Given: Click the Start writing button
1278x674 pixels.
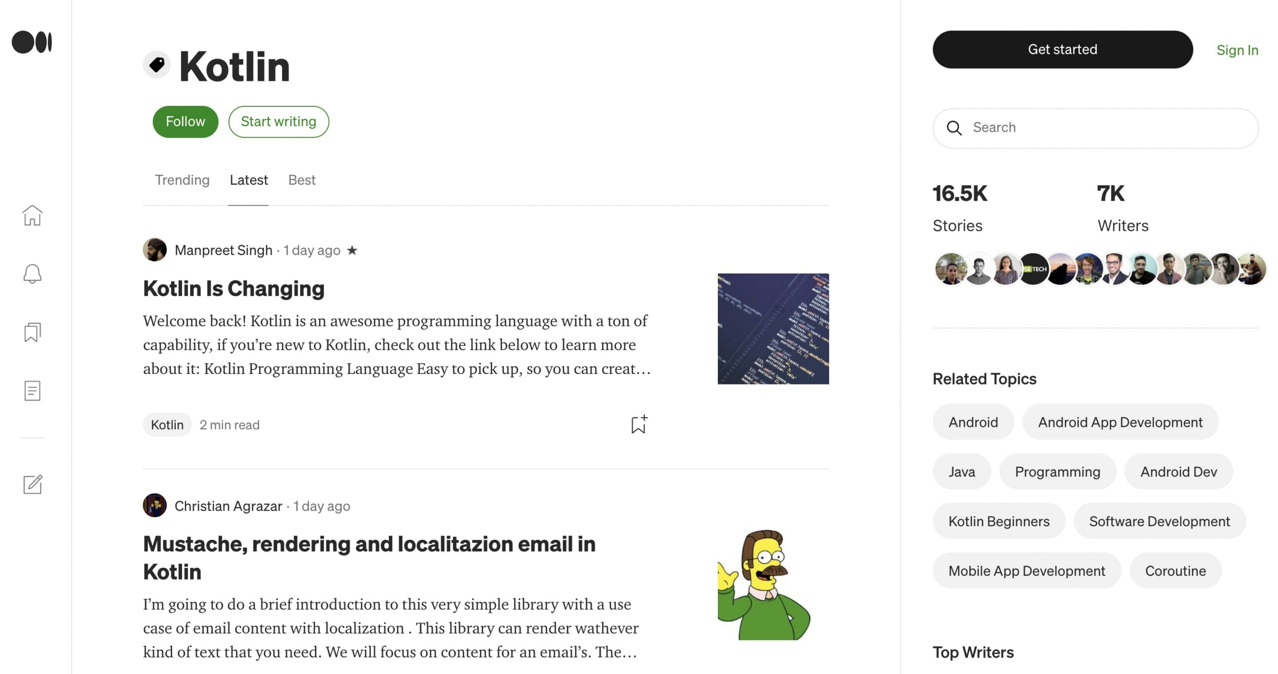Looking at the screenshot, I should 279,122.
